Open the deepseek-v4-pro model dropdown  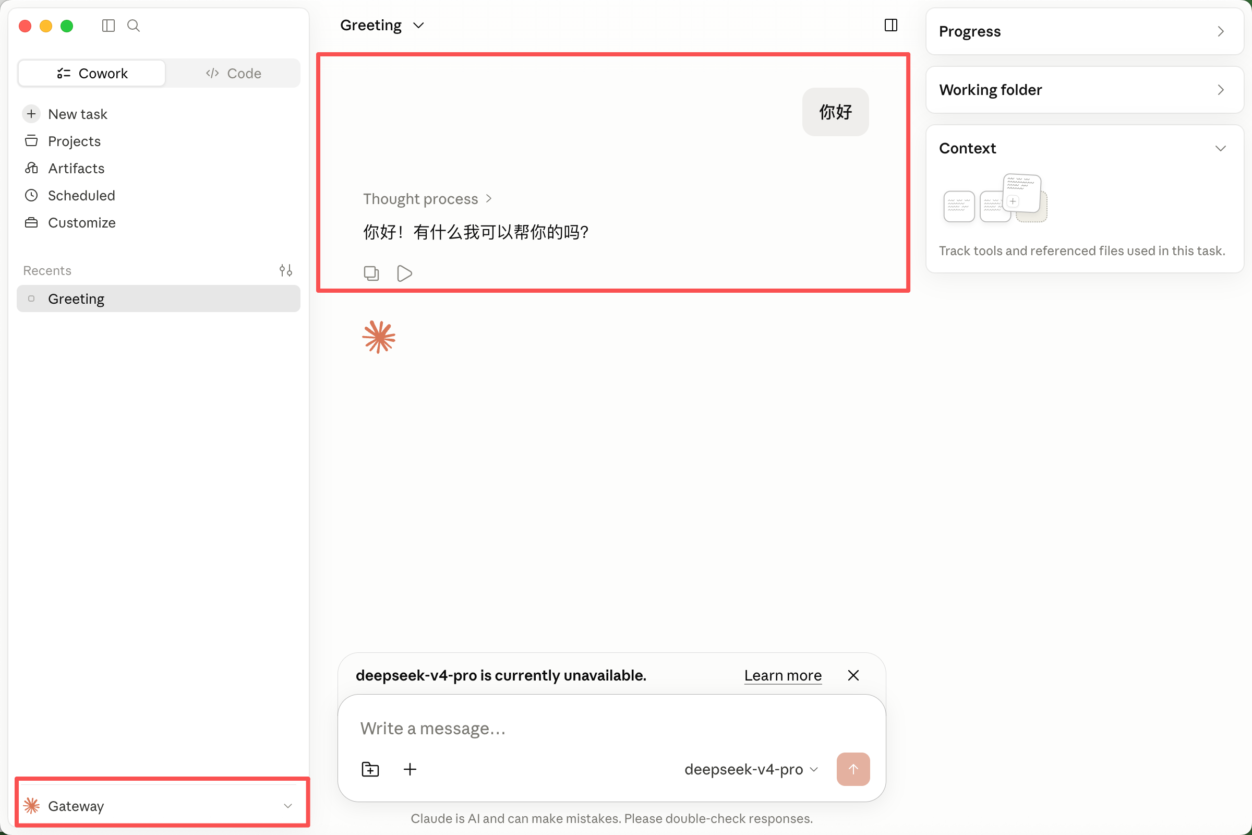[751, 769]
